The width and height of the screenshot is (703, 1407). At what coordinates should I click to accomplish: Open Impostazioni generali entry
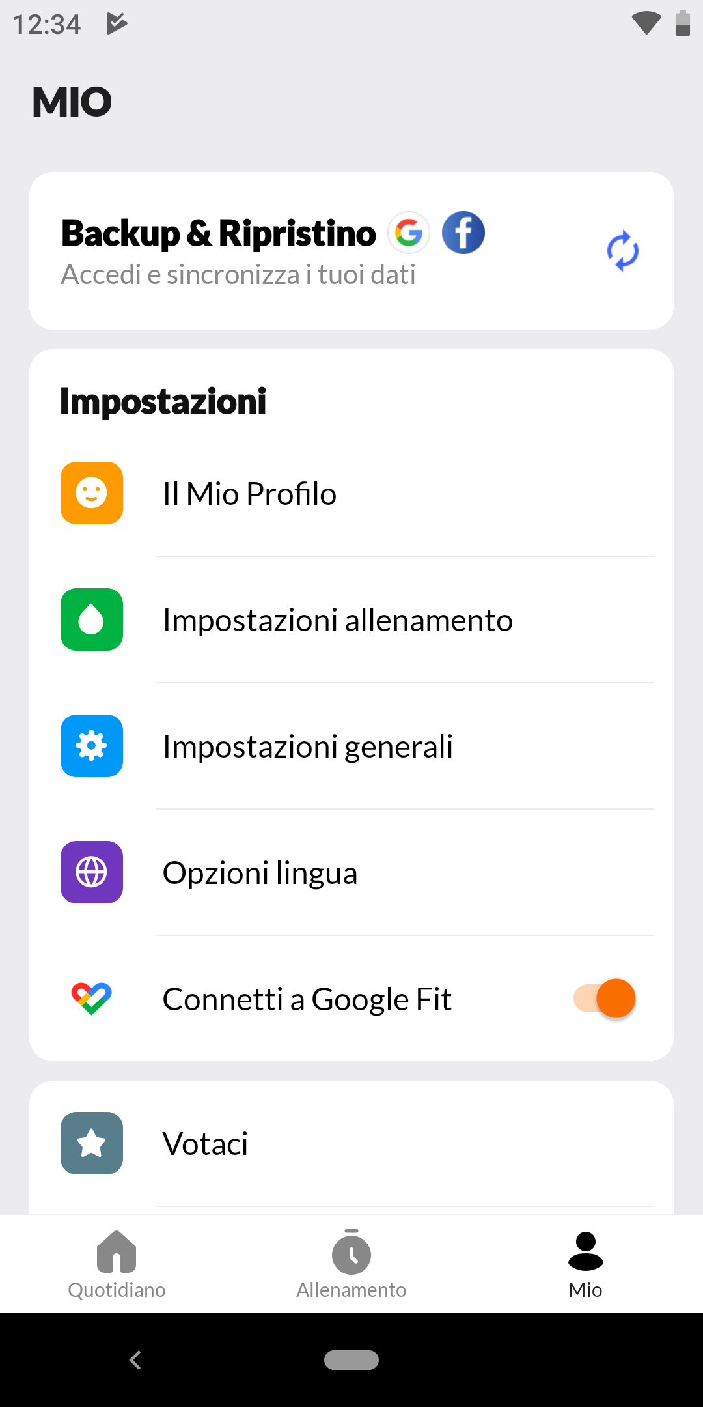(351, 746)
